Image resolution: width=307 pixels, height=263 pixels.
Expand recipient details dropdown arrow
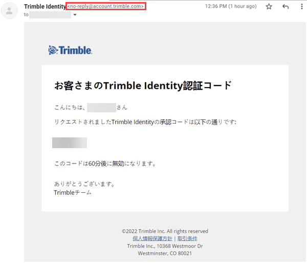[x=75, y=15]
